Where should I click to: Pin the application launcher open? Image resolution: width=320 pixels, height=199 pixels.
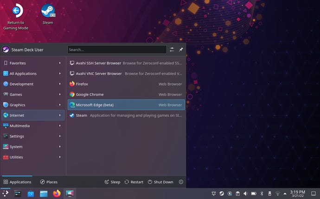[x=181, y=49]
